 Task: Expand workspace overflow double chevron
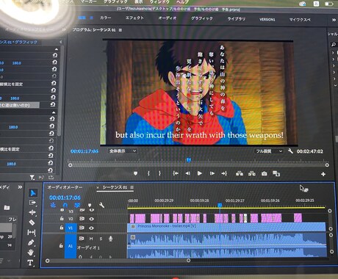coord(334,20)
